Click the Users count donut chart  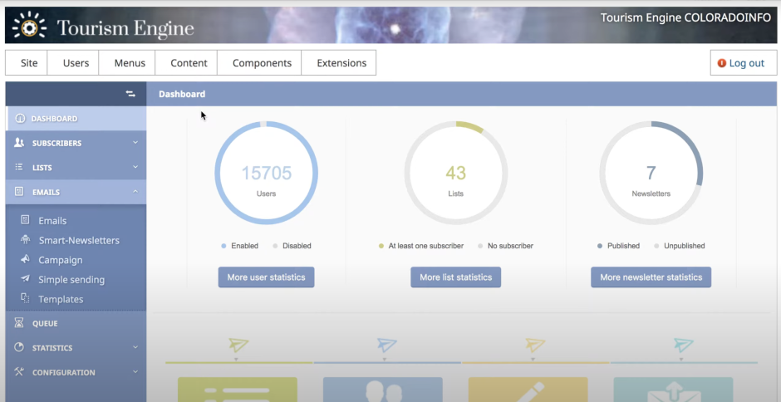[266, 174]
